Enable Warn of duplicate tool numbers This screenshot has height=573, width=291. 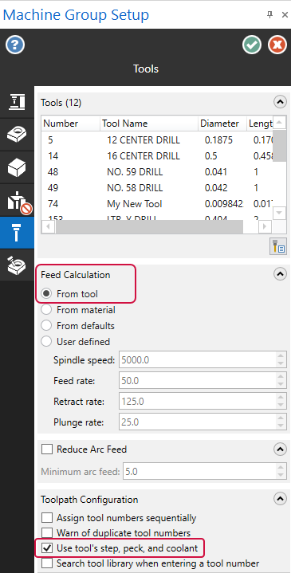pyautogui.click(x=47, y=533)
